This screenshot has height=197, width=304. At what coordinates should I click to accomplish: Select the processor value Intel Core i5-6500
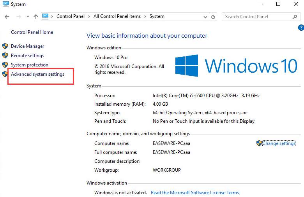tap(206, 96)
